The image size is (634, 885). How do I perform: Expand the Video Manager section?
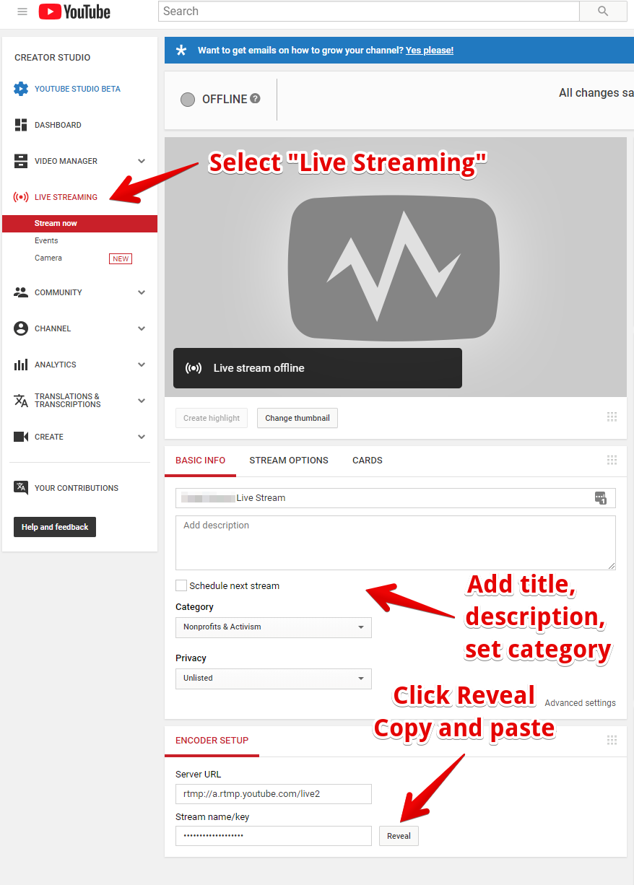(x=142, y=161)
